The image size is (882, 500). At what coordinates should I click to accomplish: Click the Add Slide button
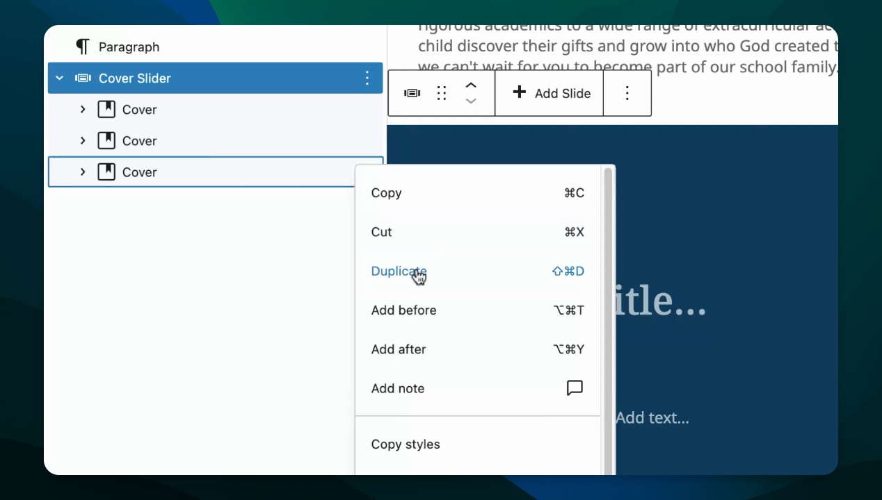click(551, 93)
